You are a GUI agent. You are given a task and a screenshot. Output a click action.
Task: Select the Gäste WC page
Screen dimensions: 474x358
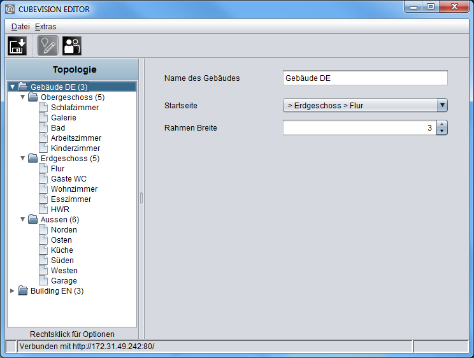tap(69, 179)
